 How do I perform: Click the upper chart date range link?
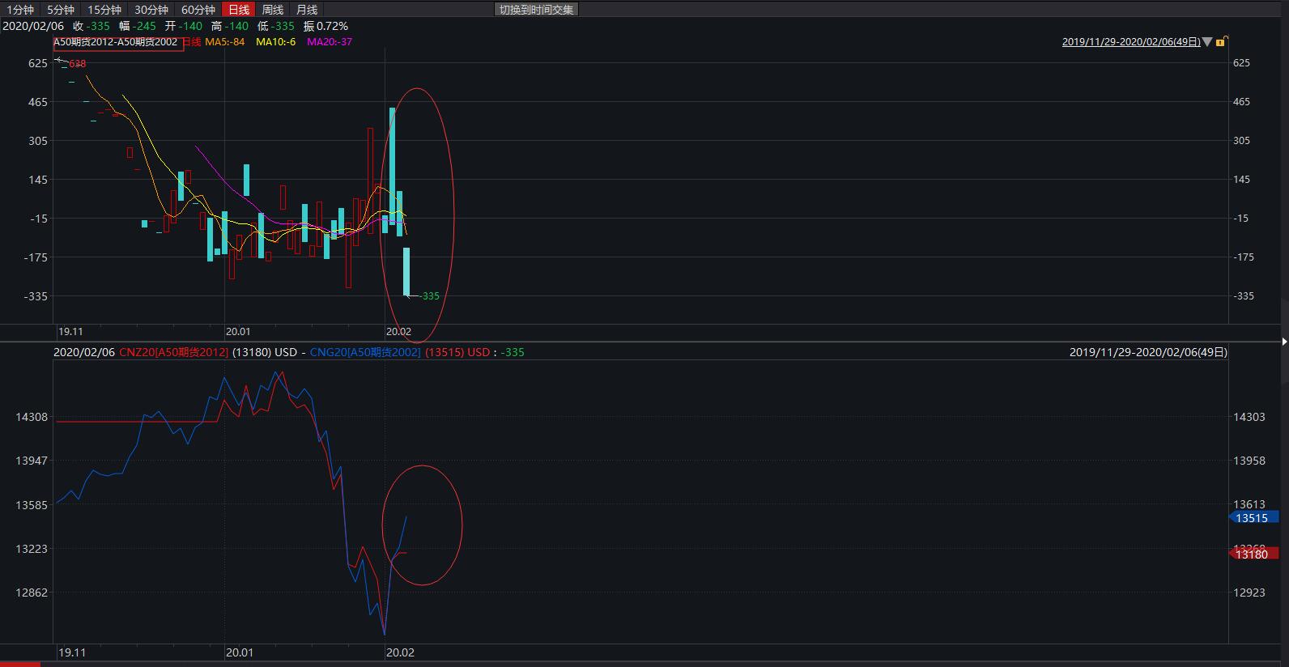point(1131,42)
